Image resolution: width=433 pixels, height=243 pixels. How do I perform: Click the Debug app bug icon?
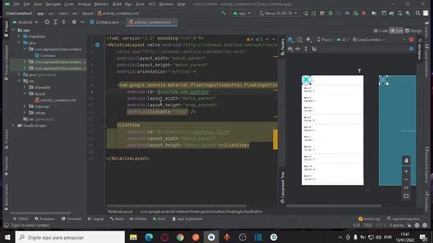330,13
